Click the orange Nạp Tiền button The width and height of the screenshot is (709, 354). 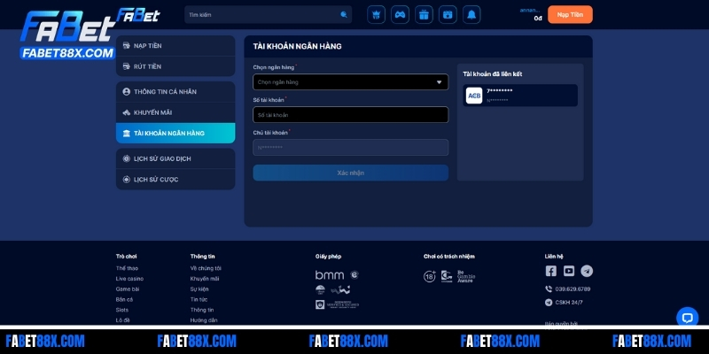570,14
